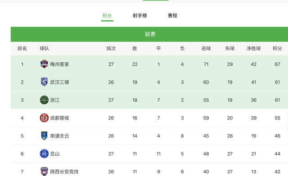Switch to the 射手榜 tab
This screenshot has width=288, height=176.
coord(140,16)
